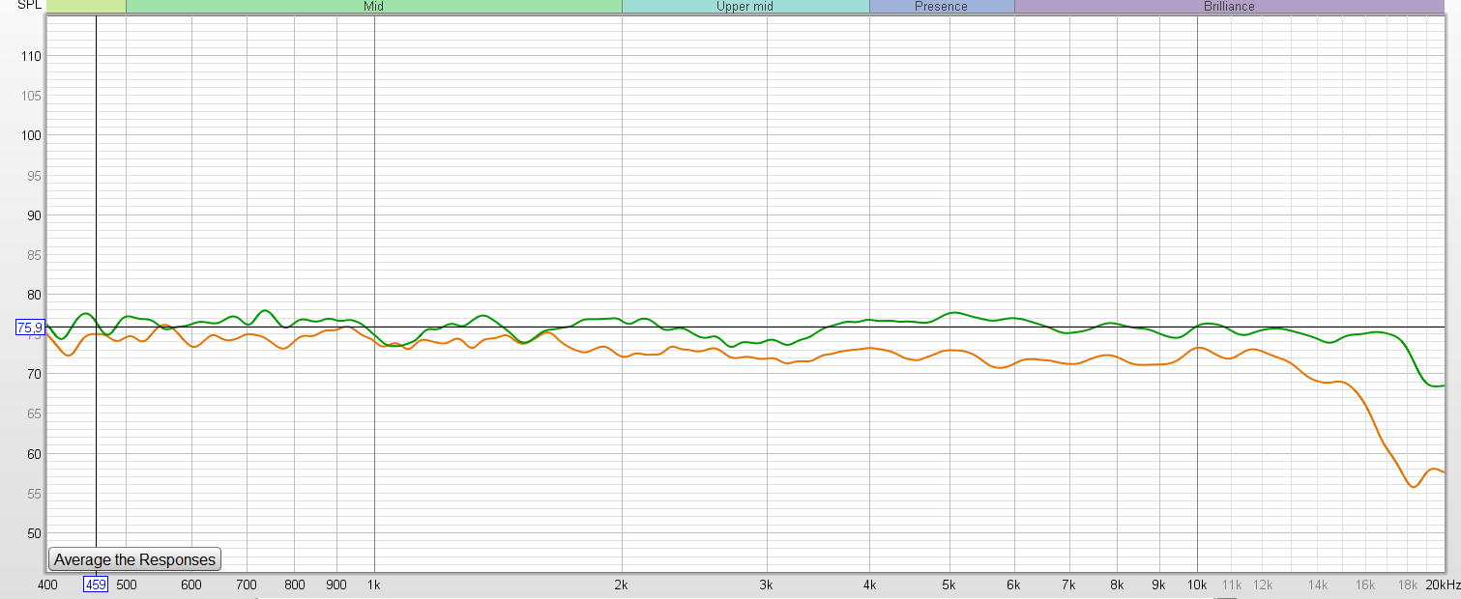This screenshot has width=1461, height=599.
Task: Click the 110 label on SPL axis
Action: pos(31,57)
